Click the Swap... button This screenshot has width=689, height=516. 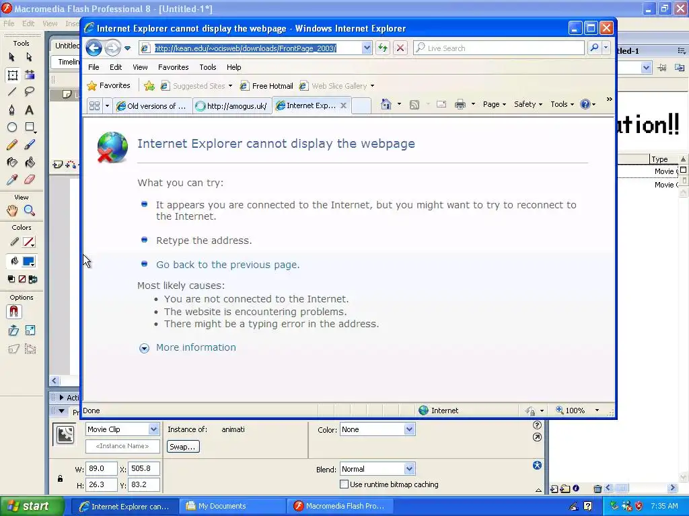click(182, 447)
